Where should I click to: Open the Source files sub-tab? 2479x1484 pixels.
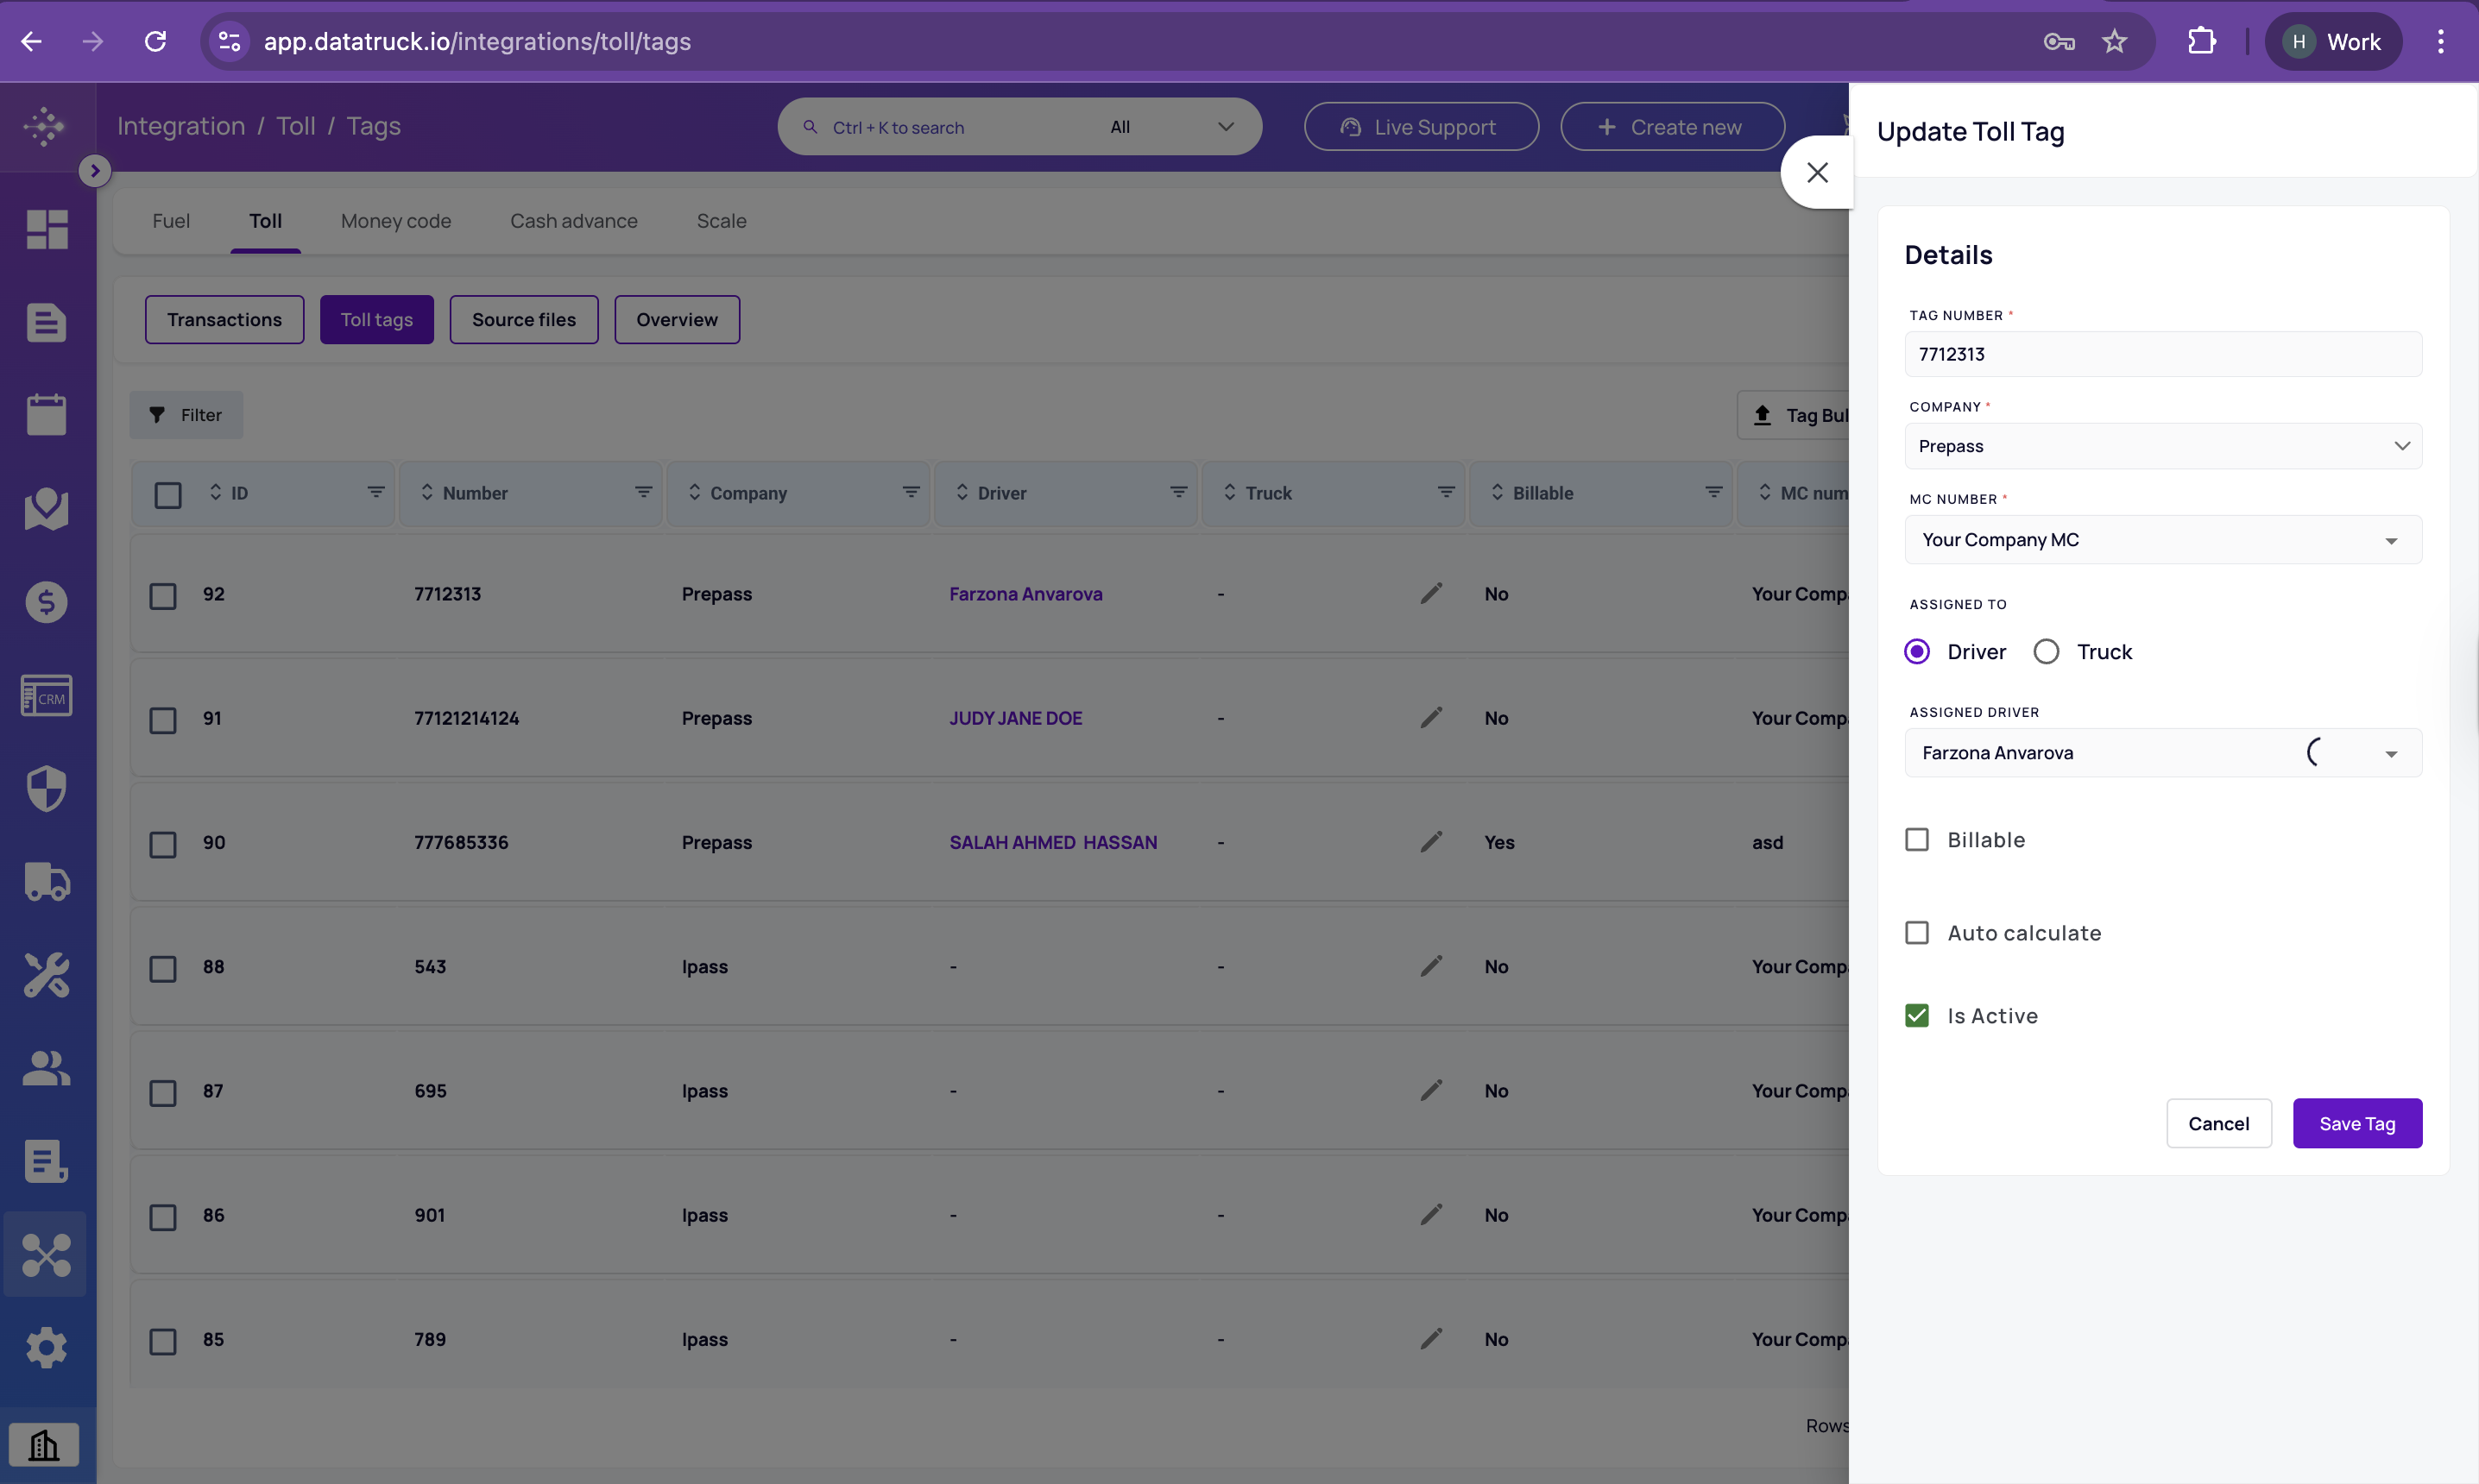tap(524, 320)
